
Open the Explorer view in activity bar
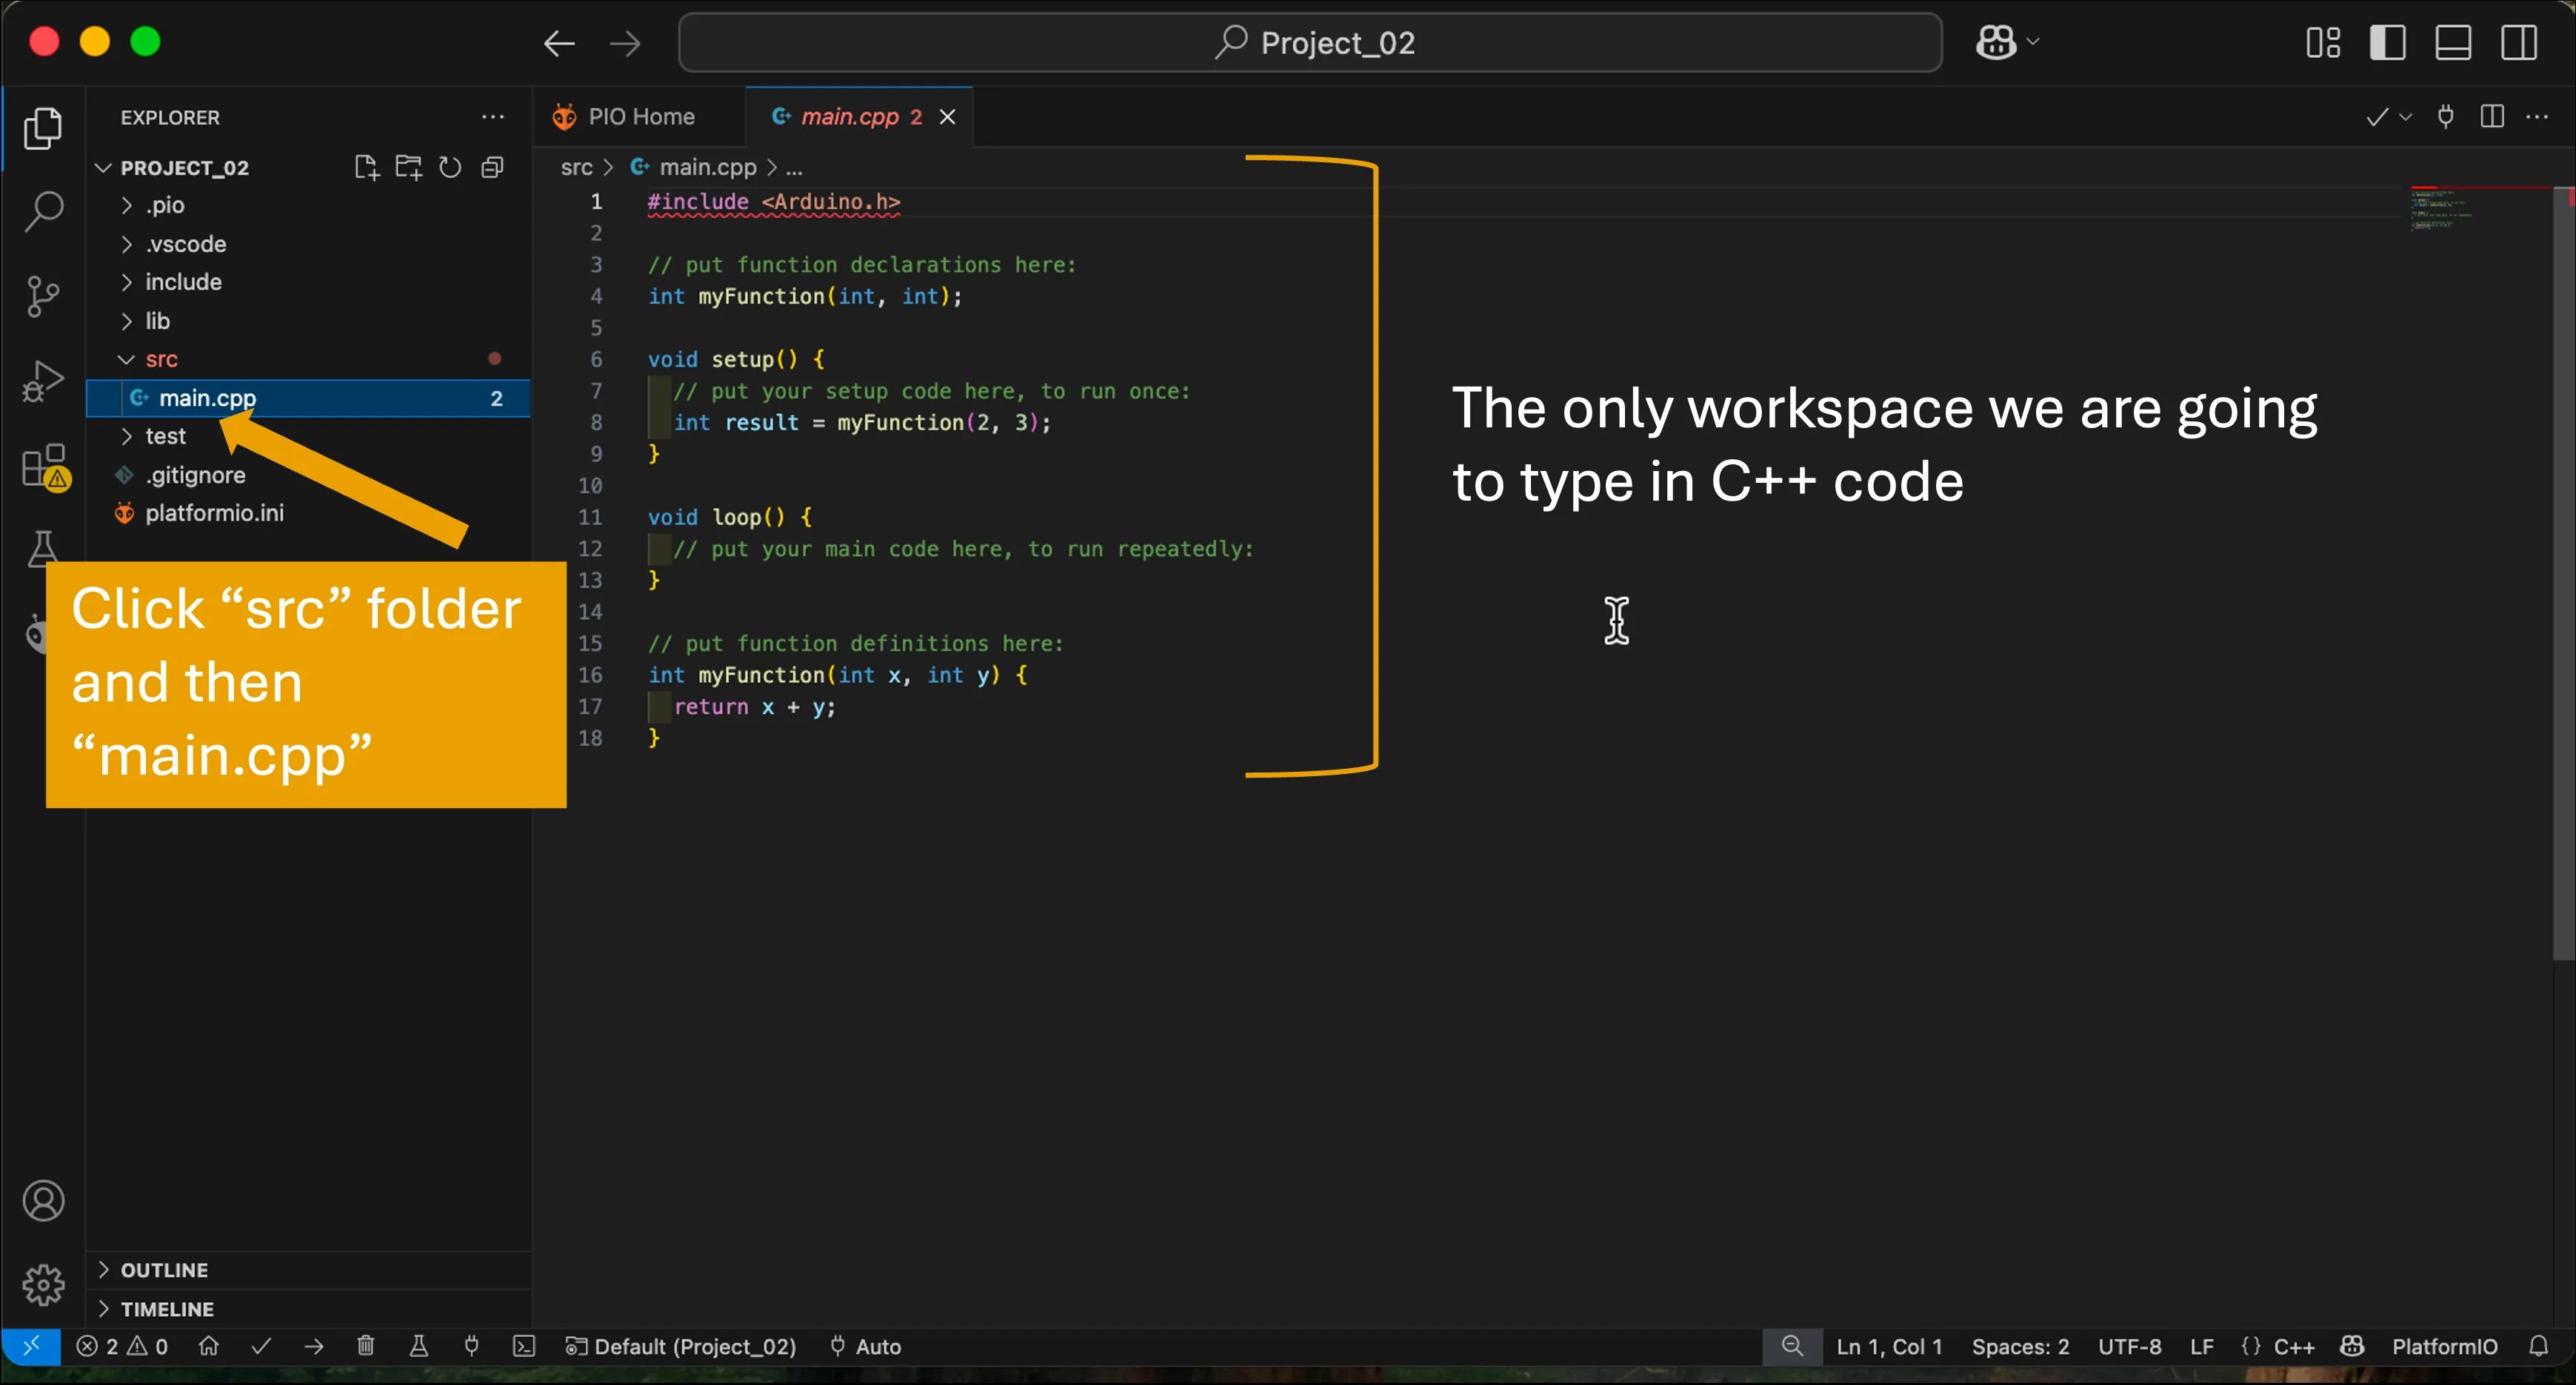coord(43,128)
